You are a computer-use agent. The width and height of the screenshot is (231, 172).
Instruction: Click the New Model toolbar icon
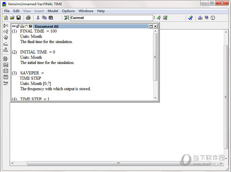(x=6, y=18)
